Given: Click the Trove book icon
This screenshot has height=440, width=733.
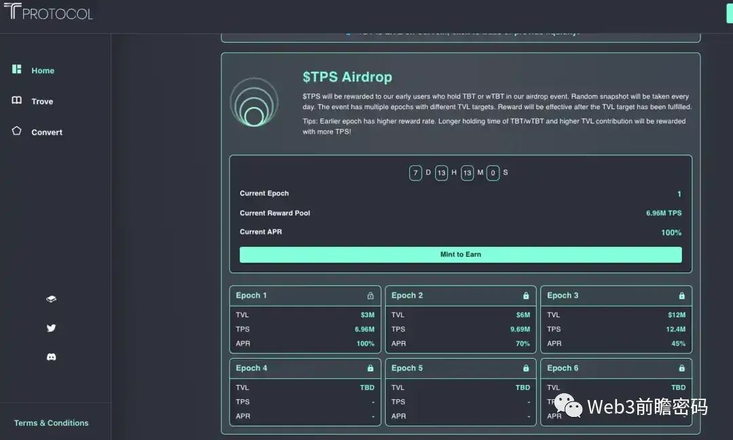Looking at the screenshot, I should click(17, 100).
